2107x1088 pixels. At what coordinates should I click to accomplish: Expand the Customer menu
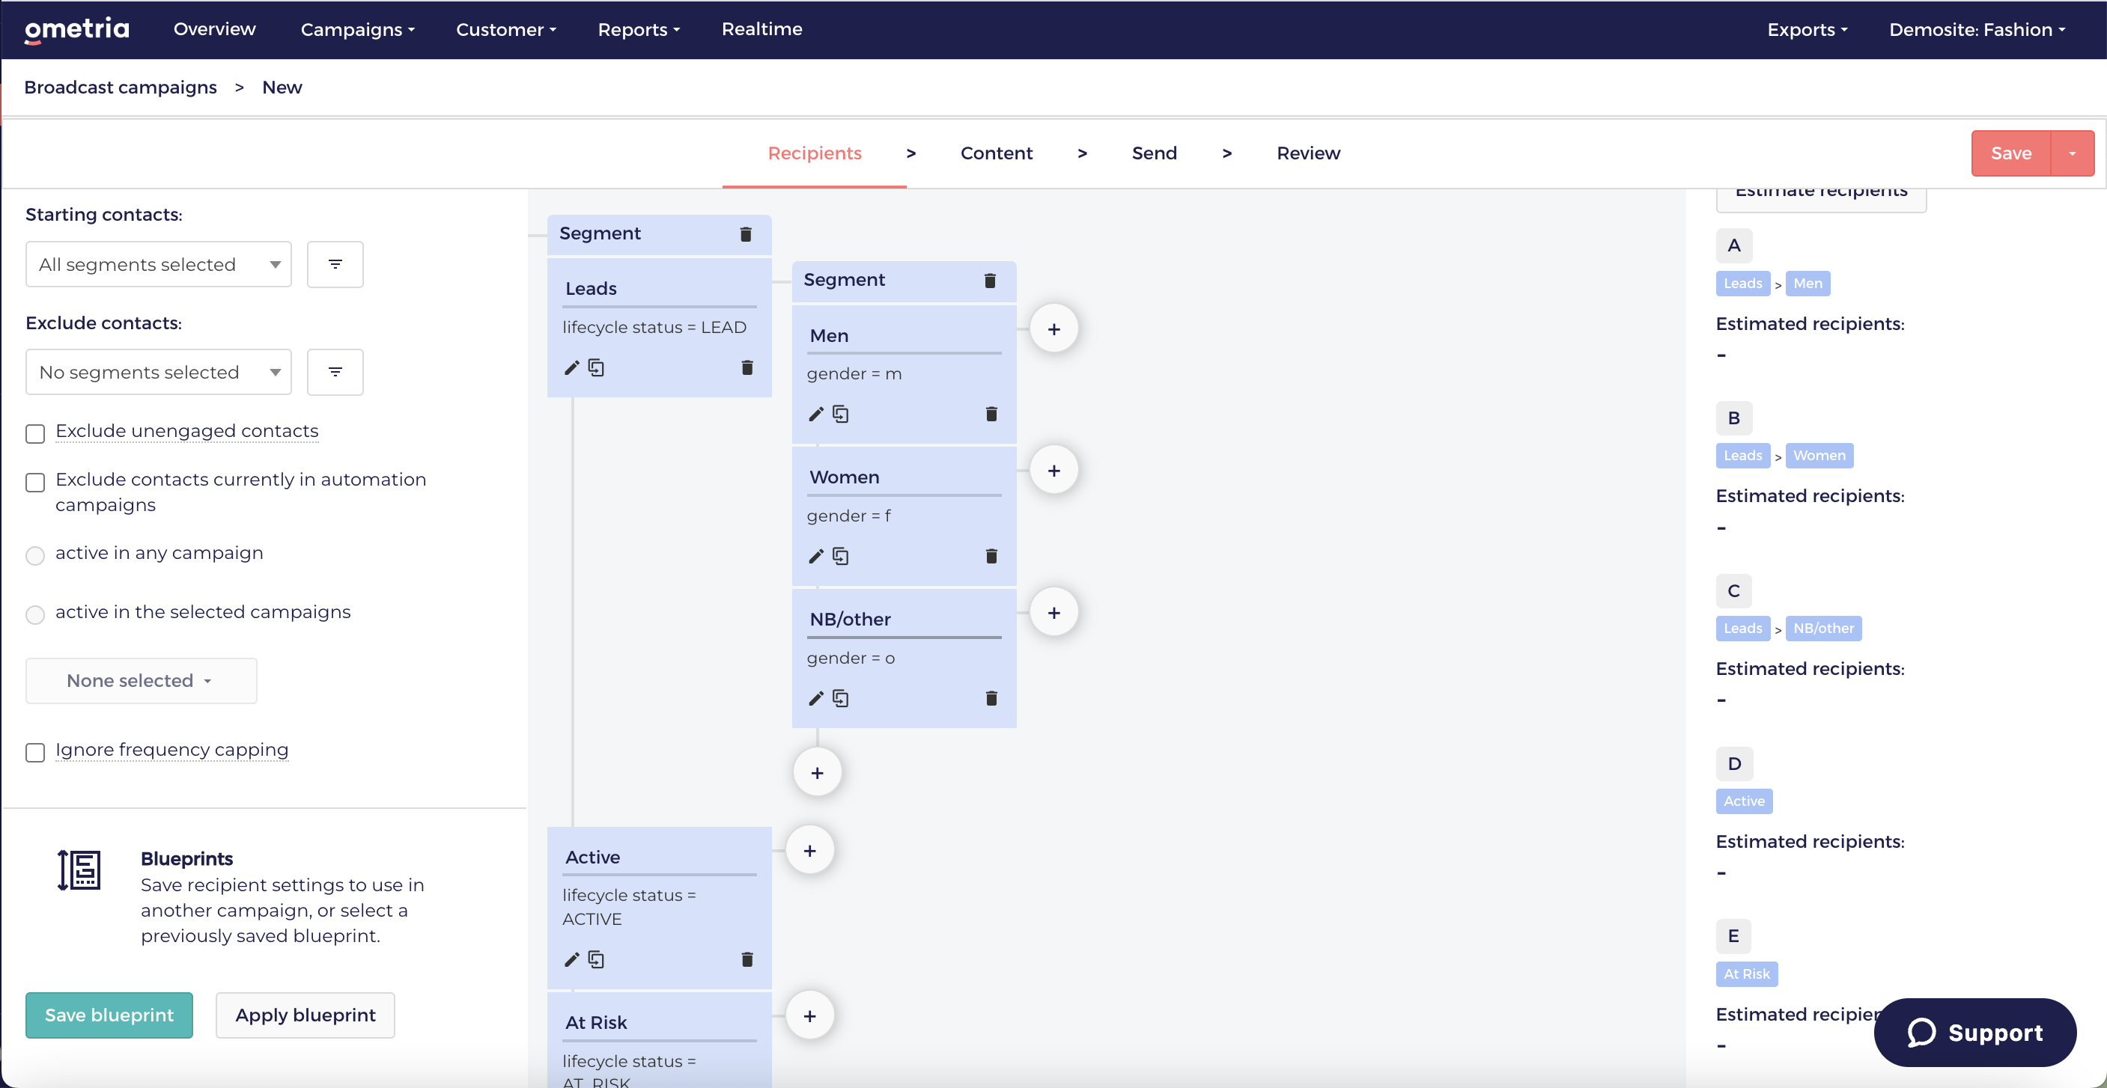point(505,29)
